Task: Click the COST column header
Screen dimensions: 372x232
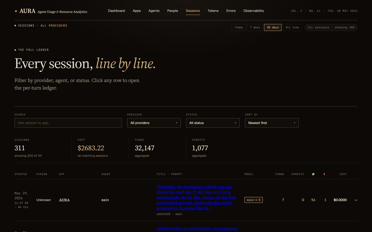Action: [x=343, y=174]
